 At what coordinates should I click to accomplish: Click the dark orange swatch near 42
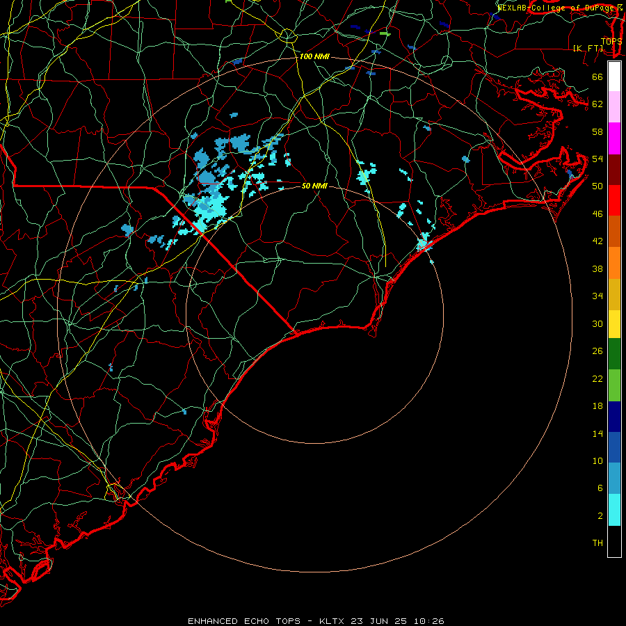(x=614, y=232)
